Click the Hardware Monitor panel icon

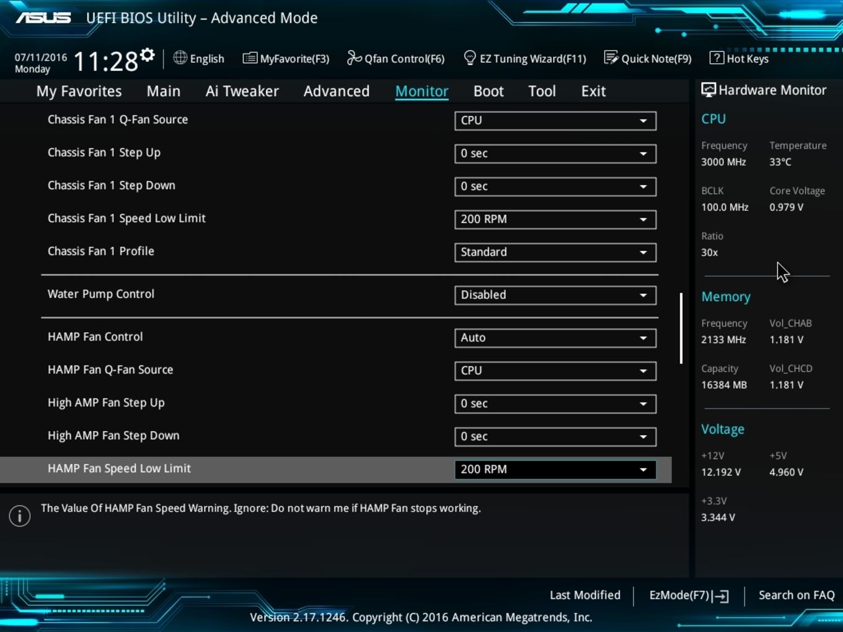[x=708, y=90]
